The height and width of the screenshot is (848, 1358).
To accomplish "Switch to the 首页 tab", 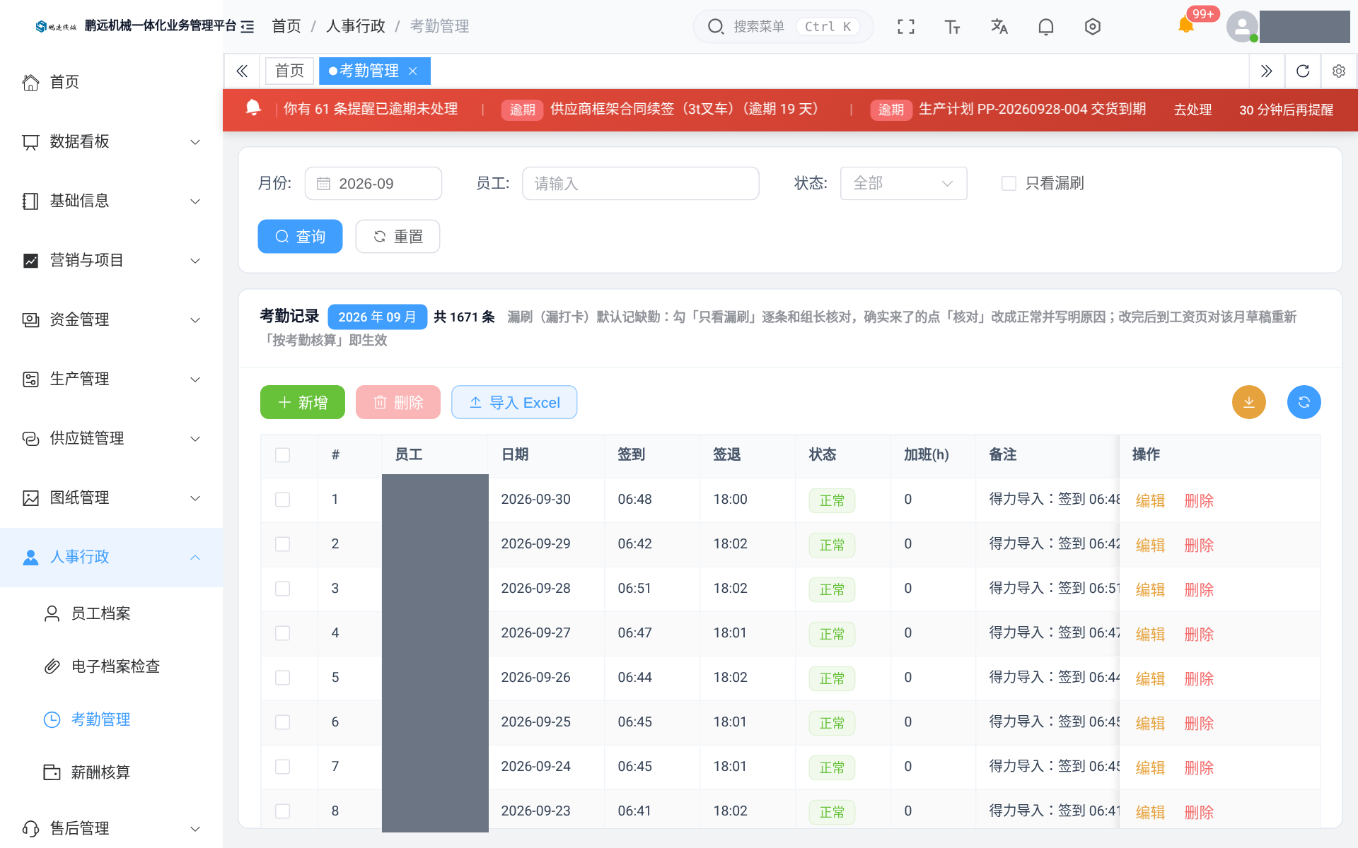I will point(289,71).
